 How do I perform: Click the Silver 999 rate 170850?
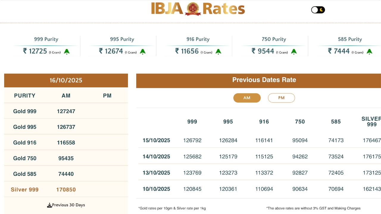[66, 190]
